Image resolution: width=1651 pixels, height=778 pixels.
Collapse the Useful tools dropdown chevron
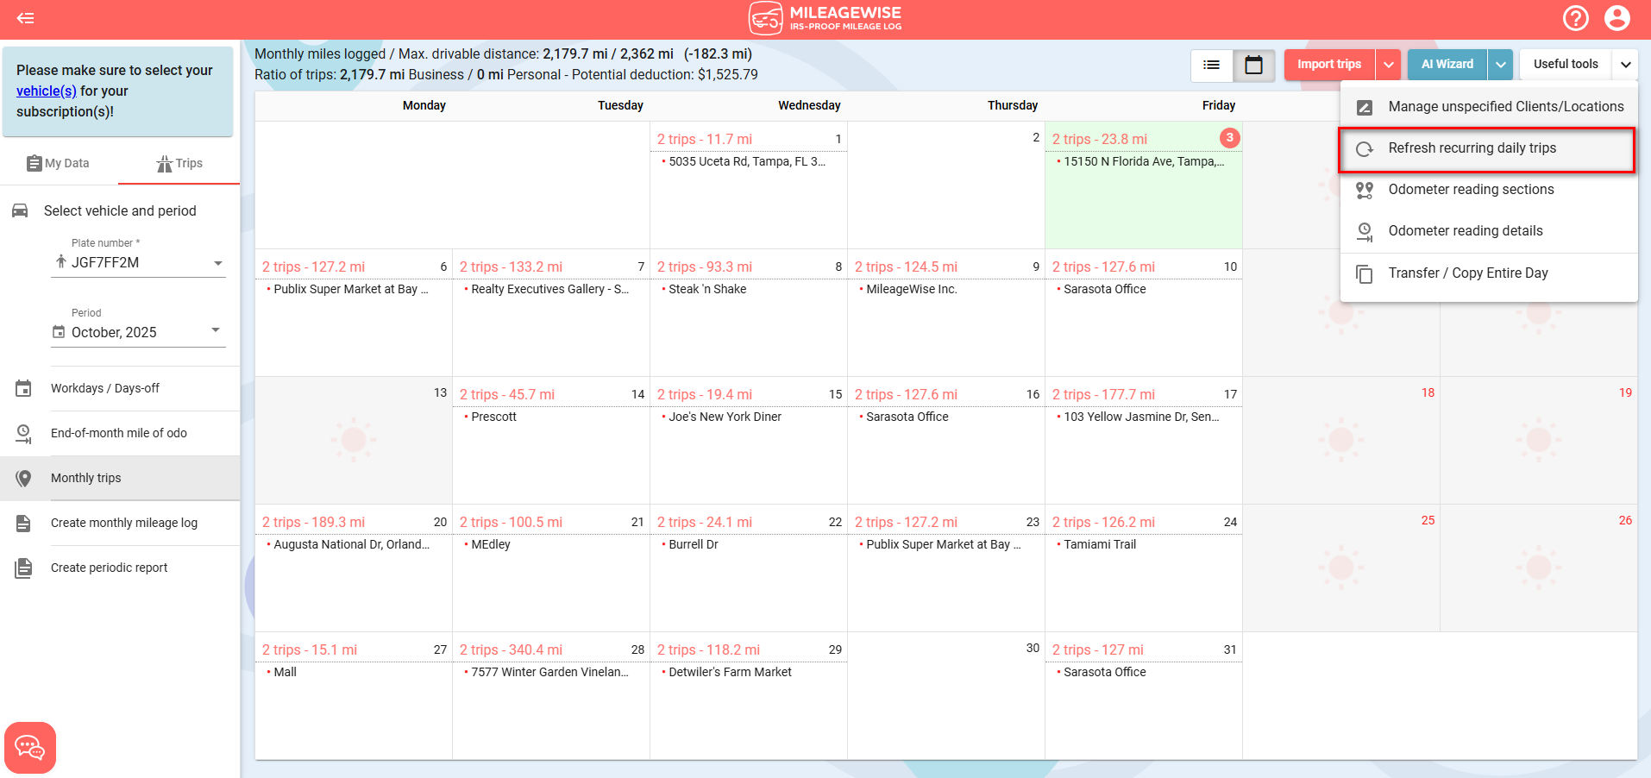pos(1625,65)
